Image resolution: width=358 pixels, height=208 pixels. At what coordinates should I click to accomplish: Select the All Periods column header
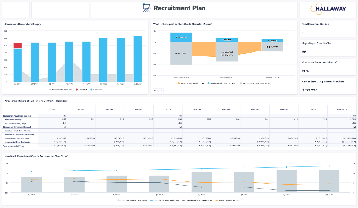(x=342, y=109)
